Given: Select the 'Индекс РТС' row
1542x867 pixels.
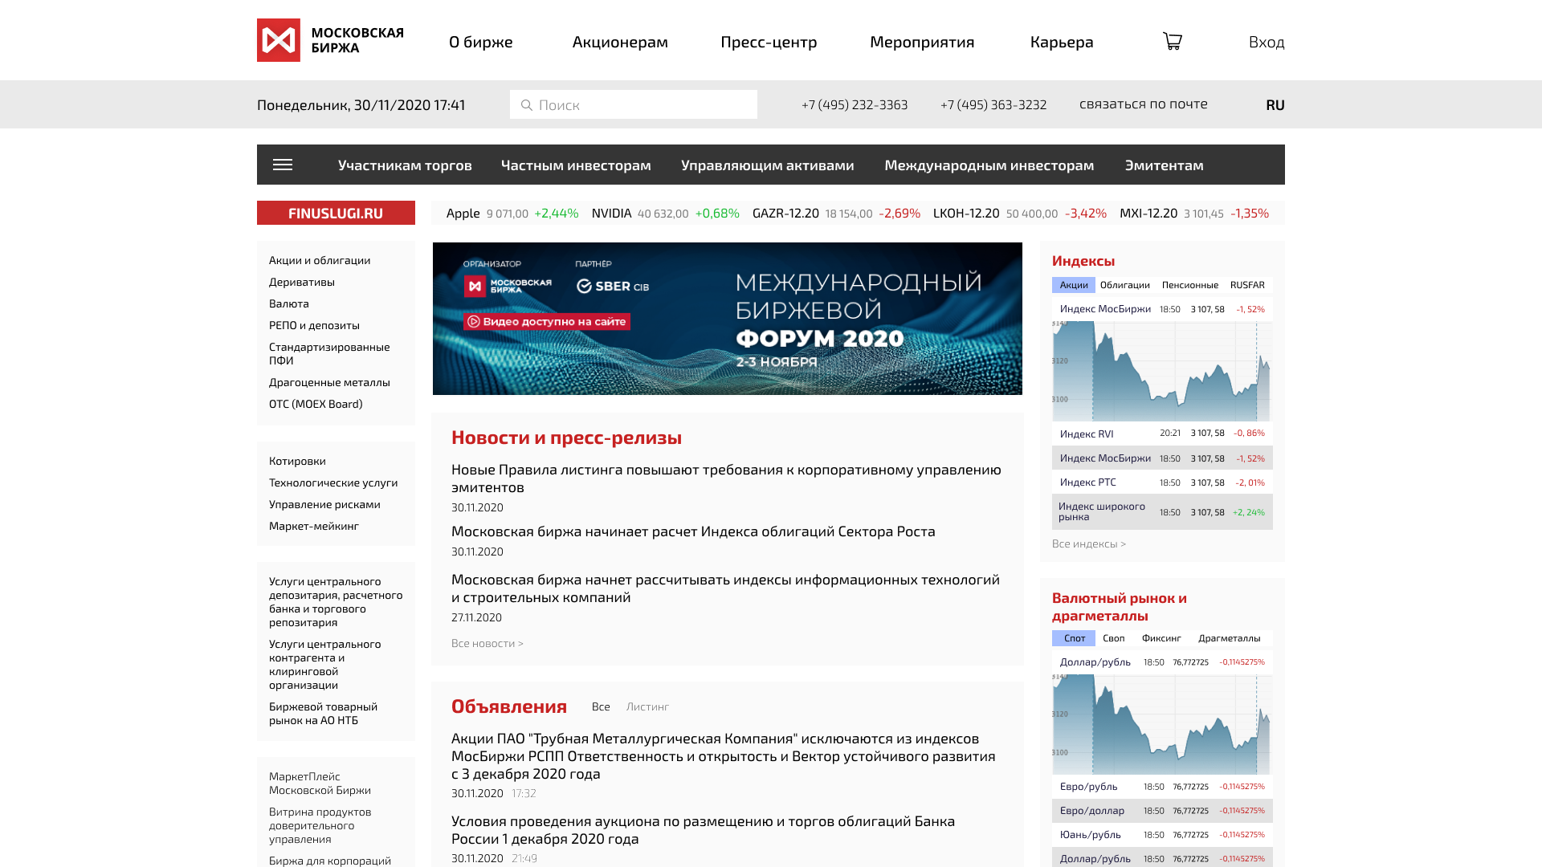Looking at the screenshot, I should [1162, 482].
